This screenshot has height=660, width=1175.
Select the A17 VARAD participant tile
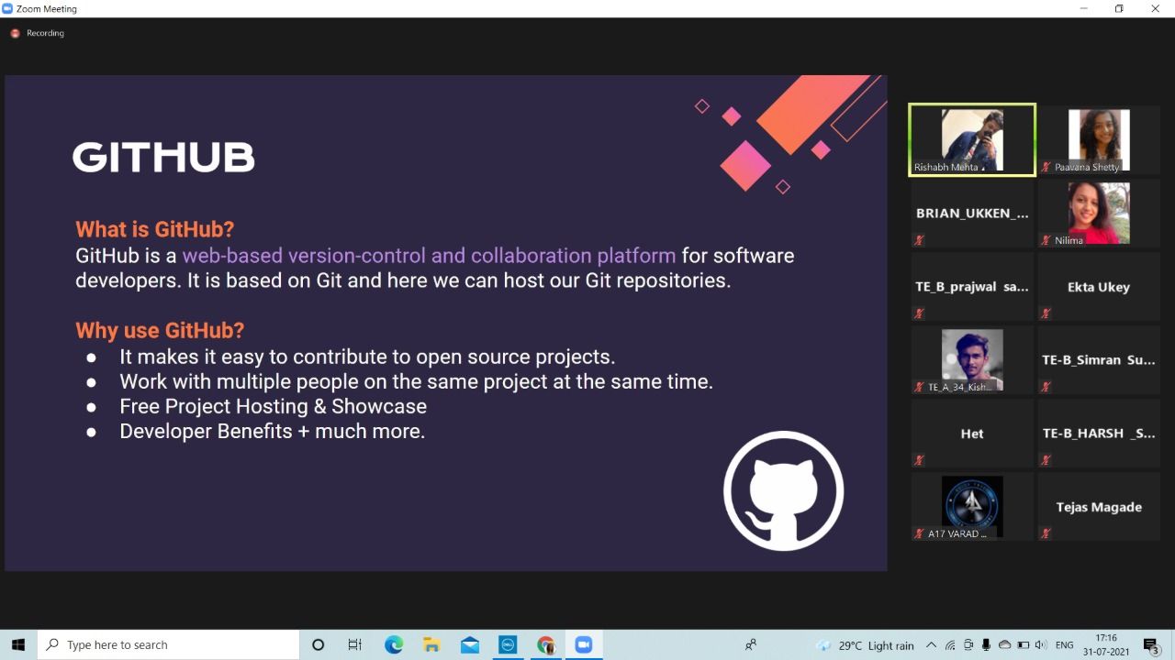coord(972,506)
